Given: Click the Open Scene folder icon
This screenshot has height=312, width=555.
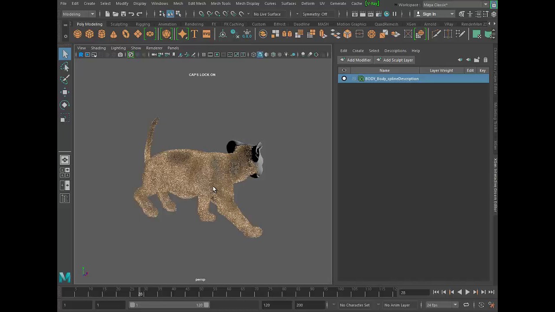Looking at the screenshot, I should pyautogui.click(x=115, y=14).
